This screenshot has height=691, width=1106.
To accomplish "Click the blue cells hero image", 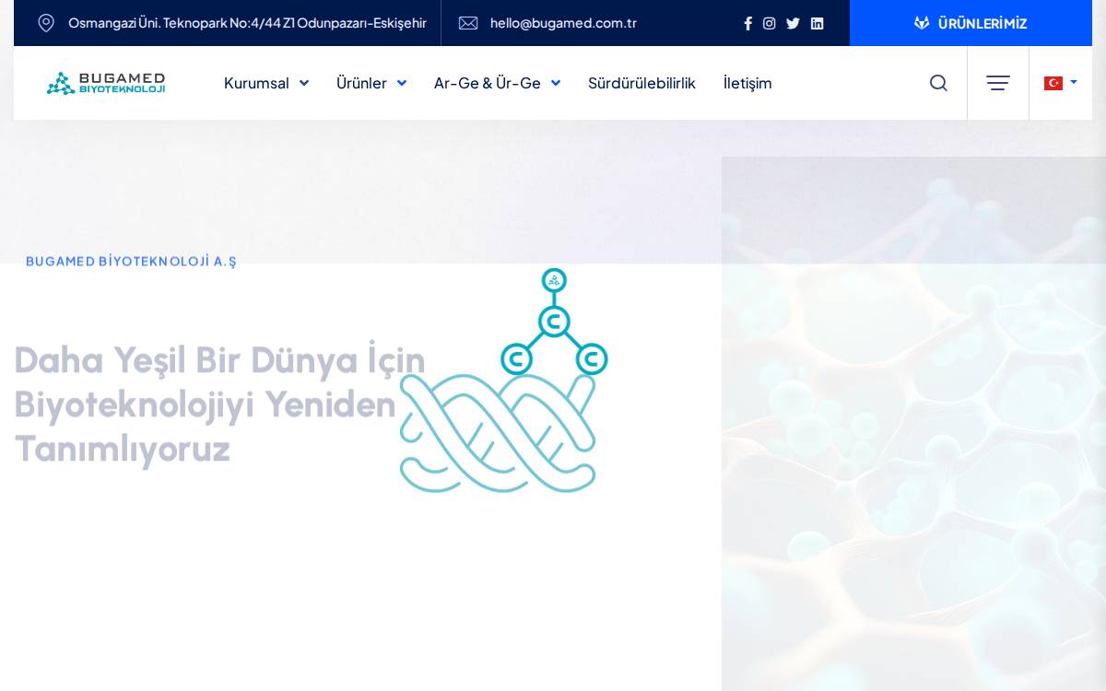I will tap(913, 424).
